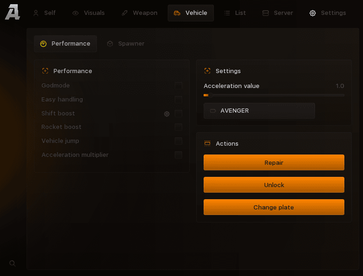
Task: Click the Actions panel title
Action: click(227, 143)
